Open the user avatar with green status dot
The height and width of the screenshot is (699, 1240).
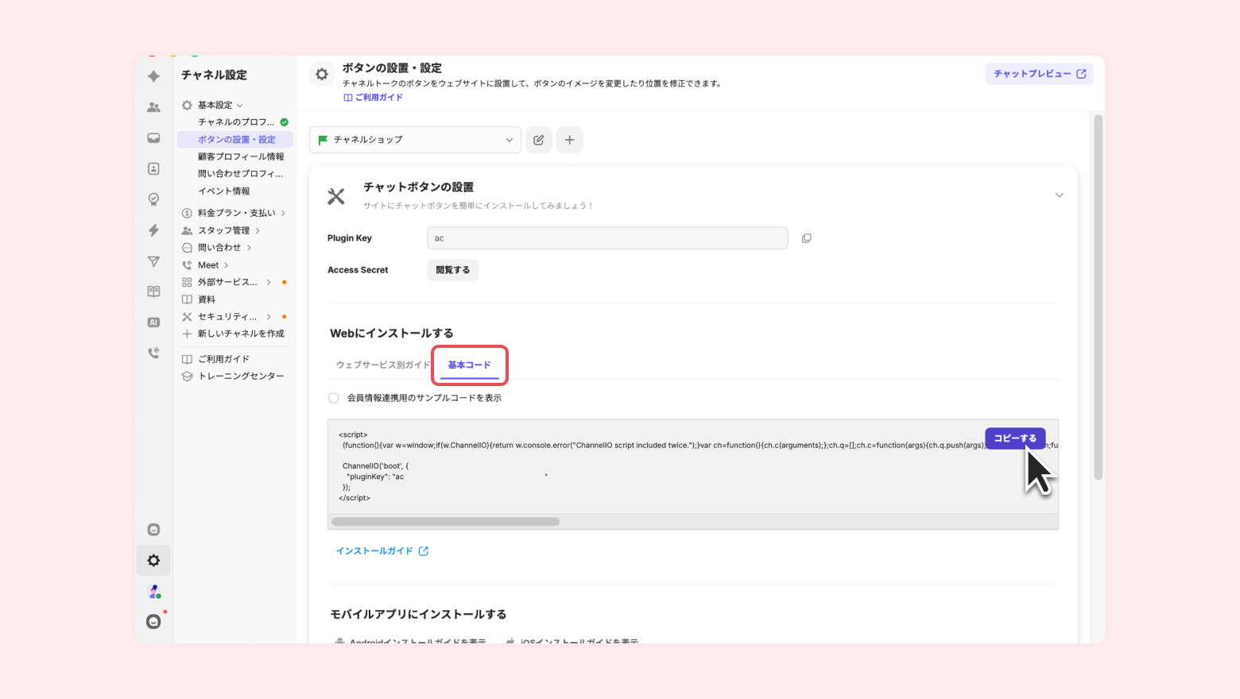[x=154, y=592]
